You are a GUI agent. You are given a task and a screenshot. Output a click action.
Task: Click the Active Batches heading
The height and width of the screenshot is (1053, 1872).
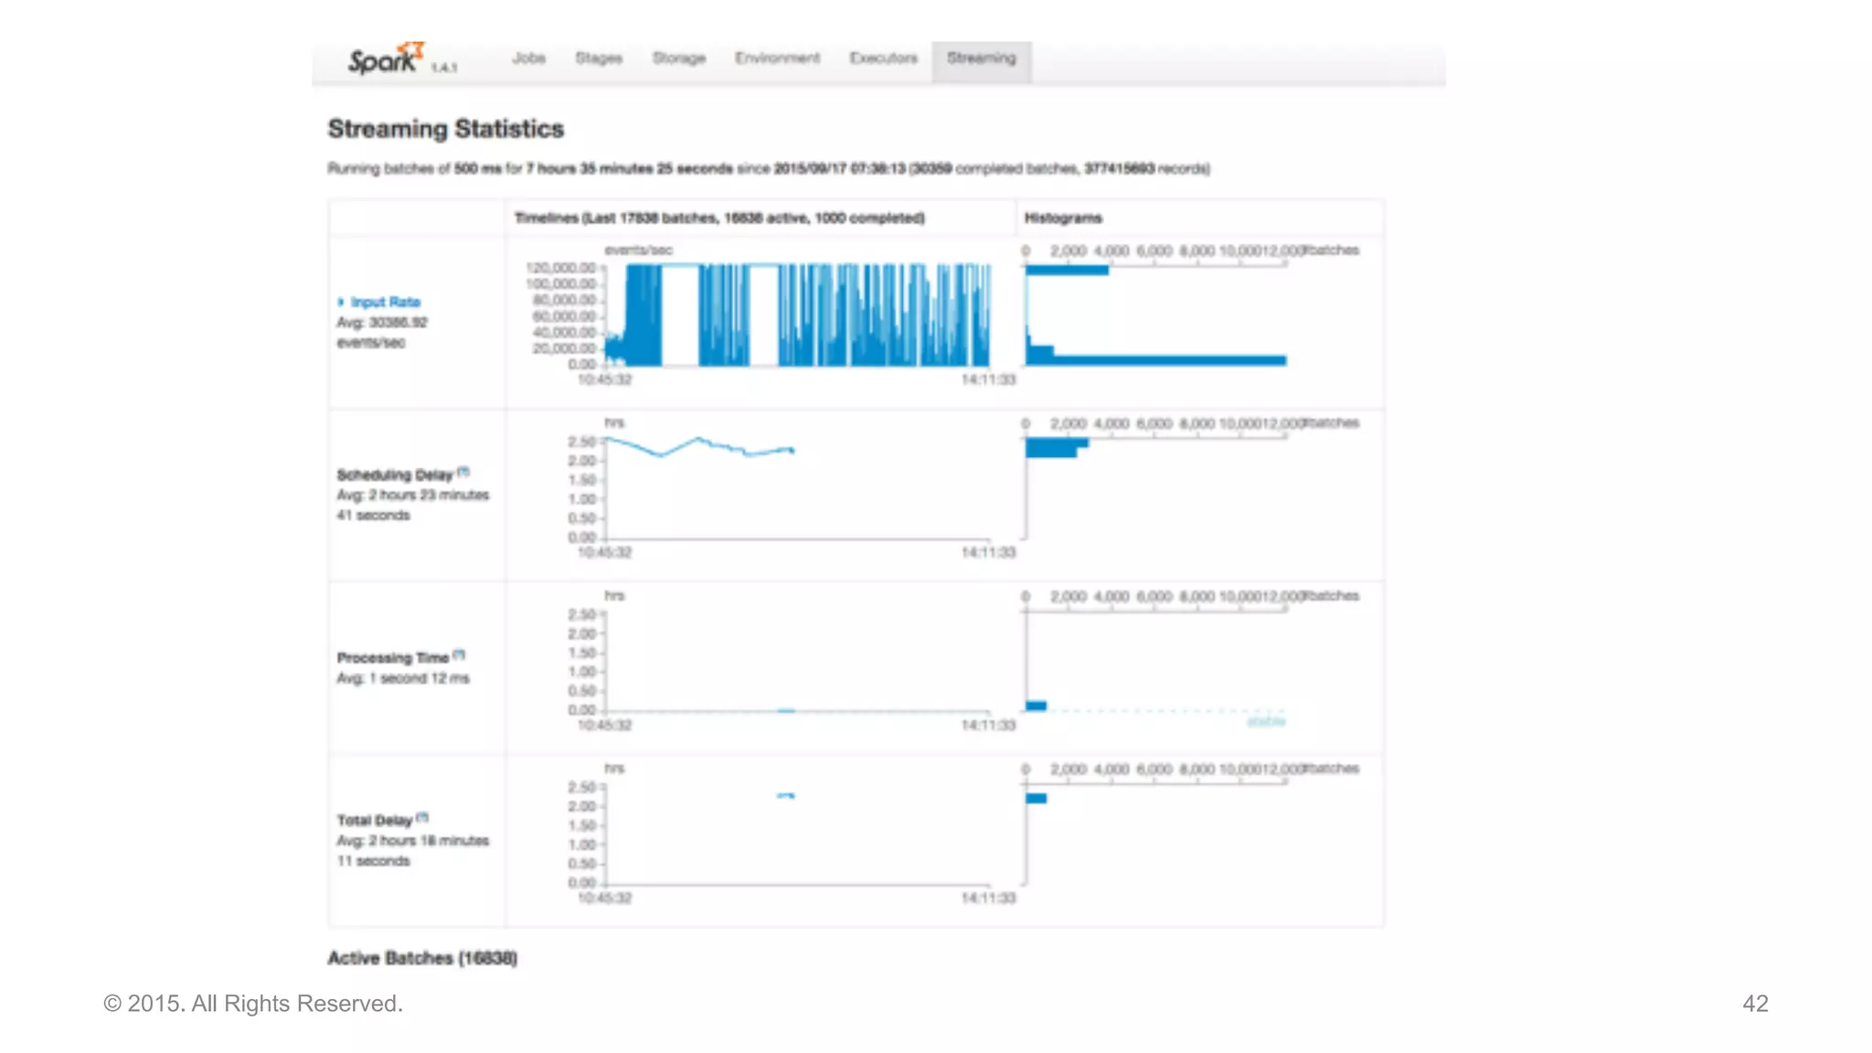(x=422, y=958)
